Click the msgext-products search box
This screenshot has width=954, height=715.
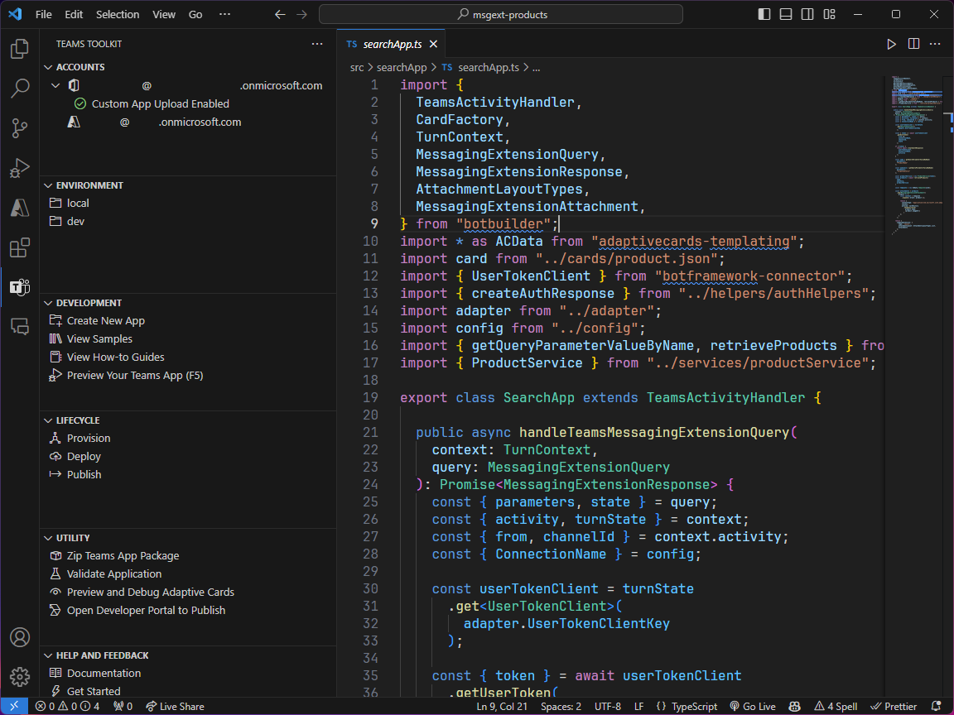pos(502,14)
